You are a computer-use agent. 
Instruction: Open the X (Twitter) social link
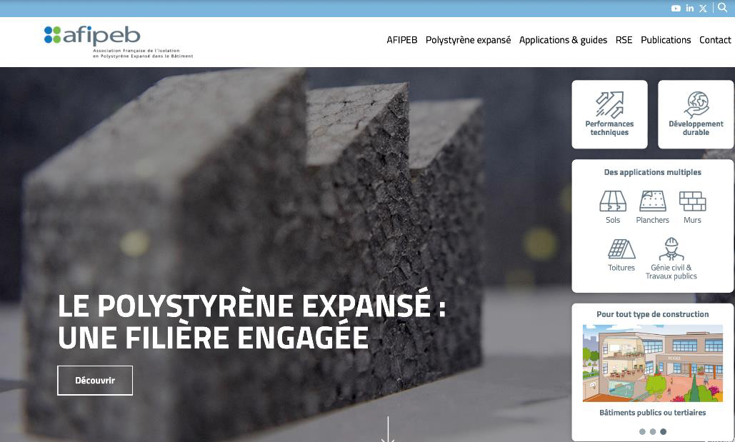(703, 9)
